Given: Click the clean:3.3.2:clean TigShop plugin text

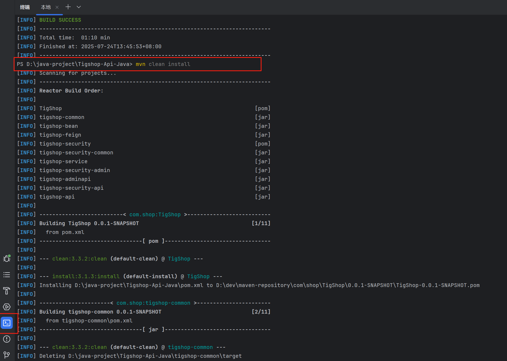Looking at the screenshot, I should coord(80,259).
